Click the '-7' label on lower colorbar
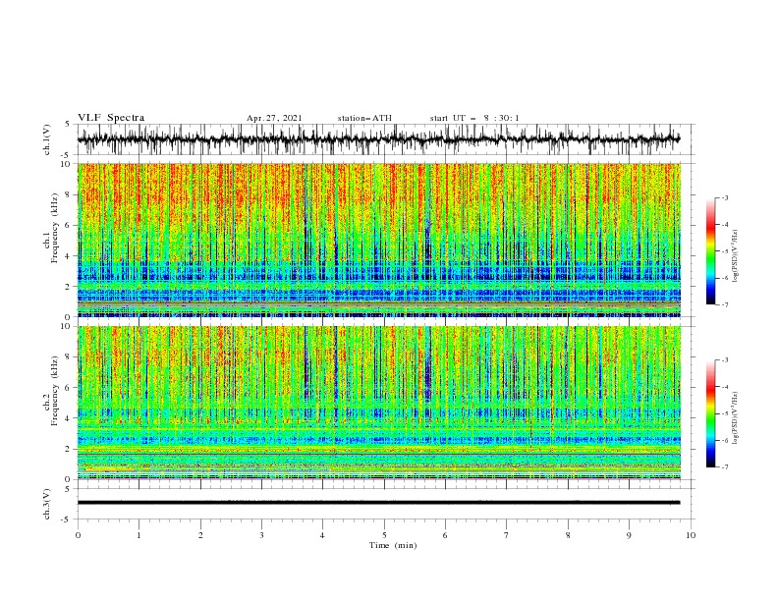 click(725, 467)
